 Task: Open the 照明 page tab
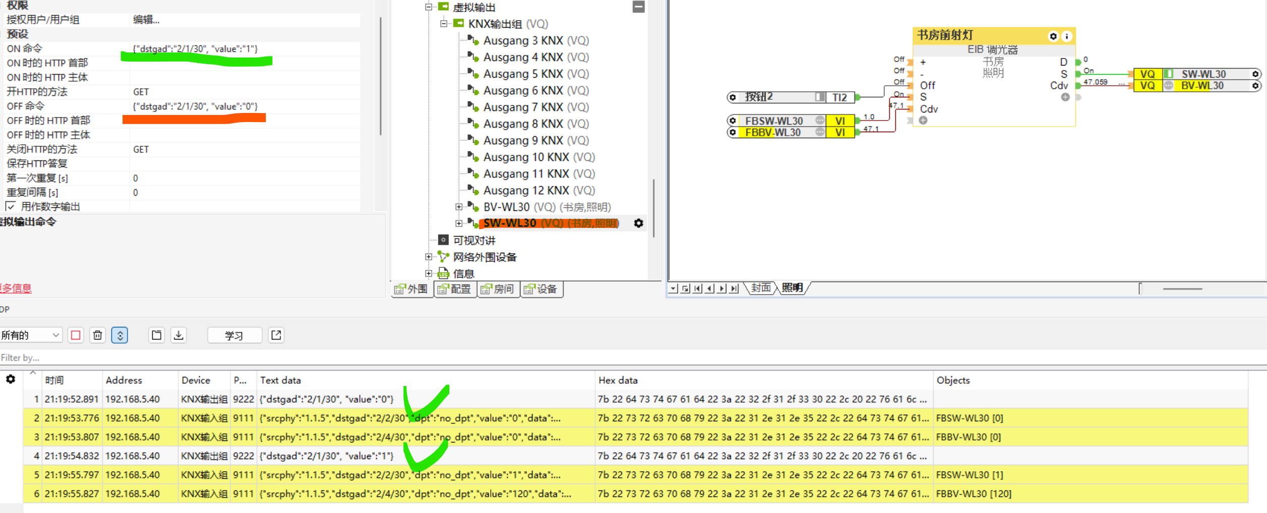(x=792, y=288)
